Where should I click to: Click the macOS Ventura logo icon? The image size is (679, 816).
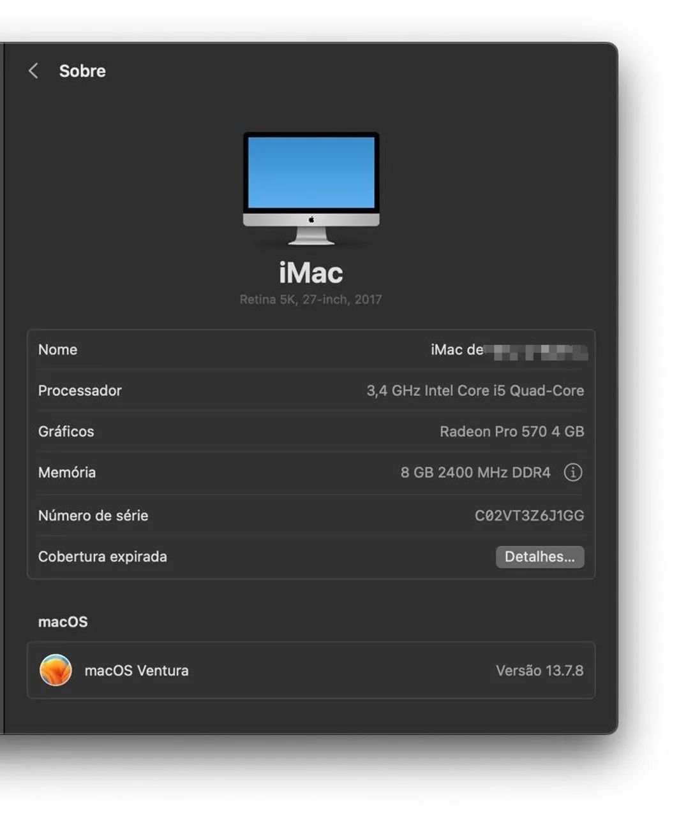point(56,670)
